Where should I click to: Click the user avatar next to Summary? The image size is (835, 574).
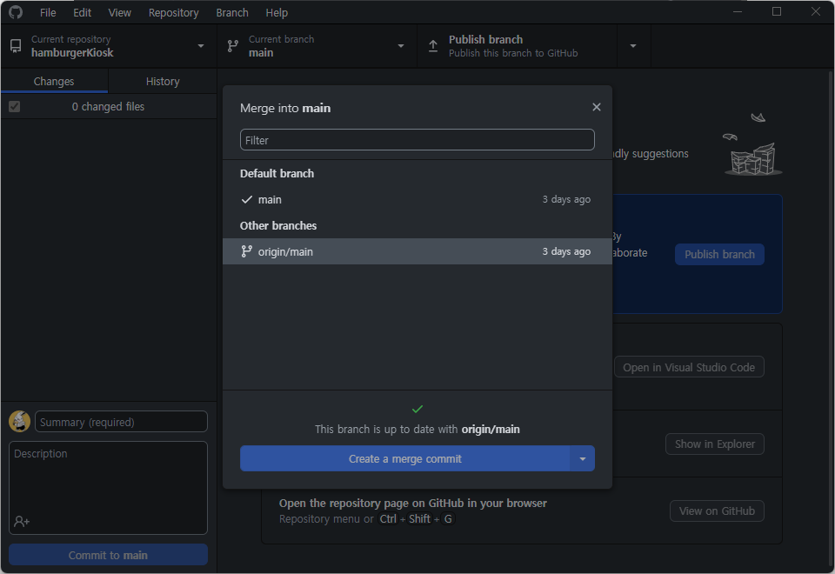point(20,421)
